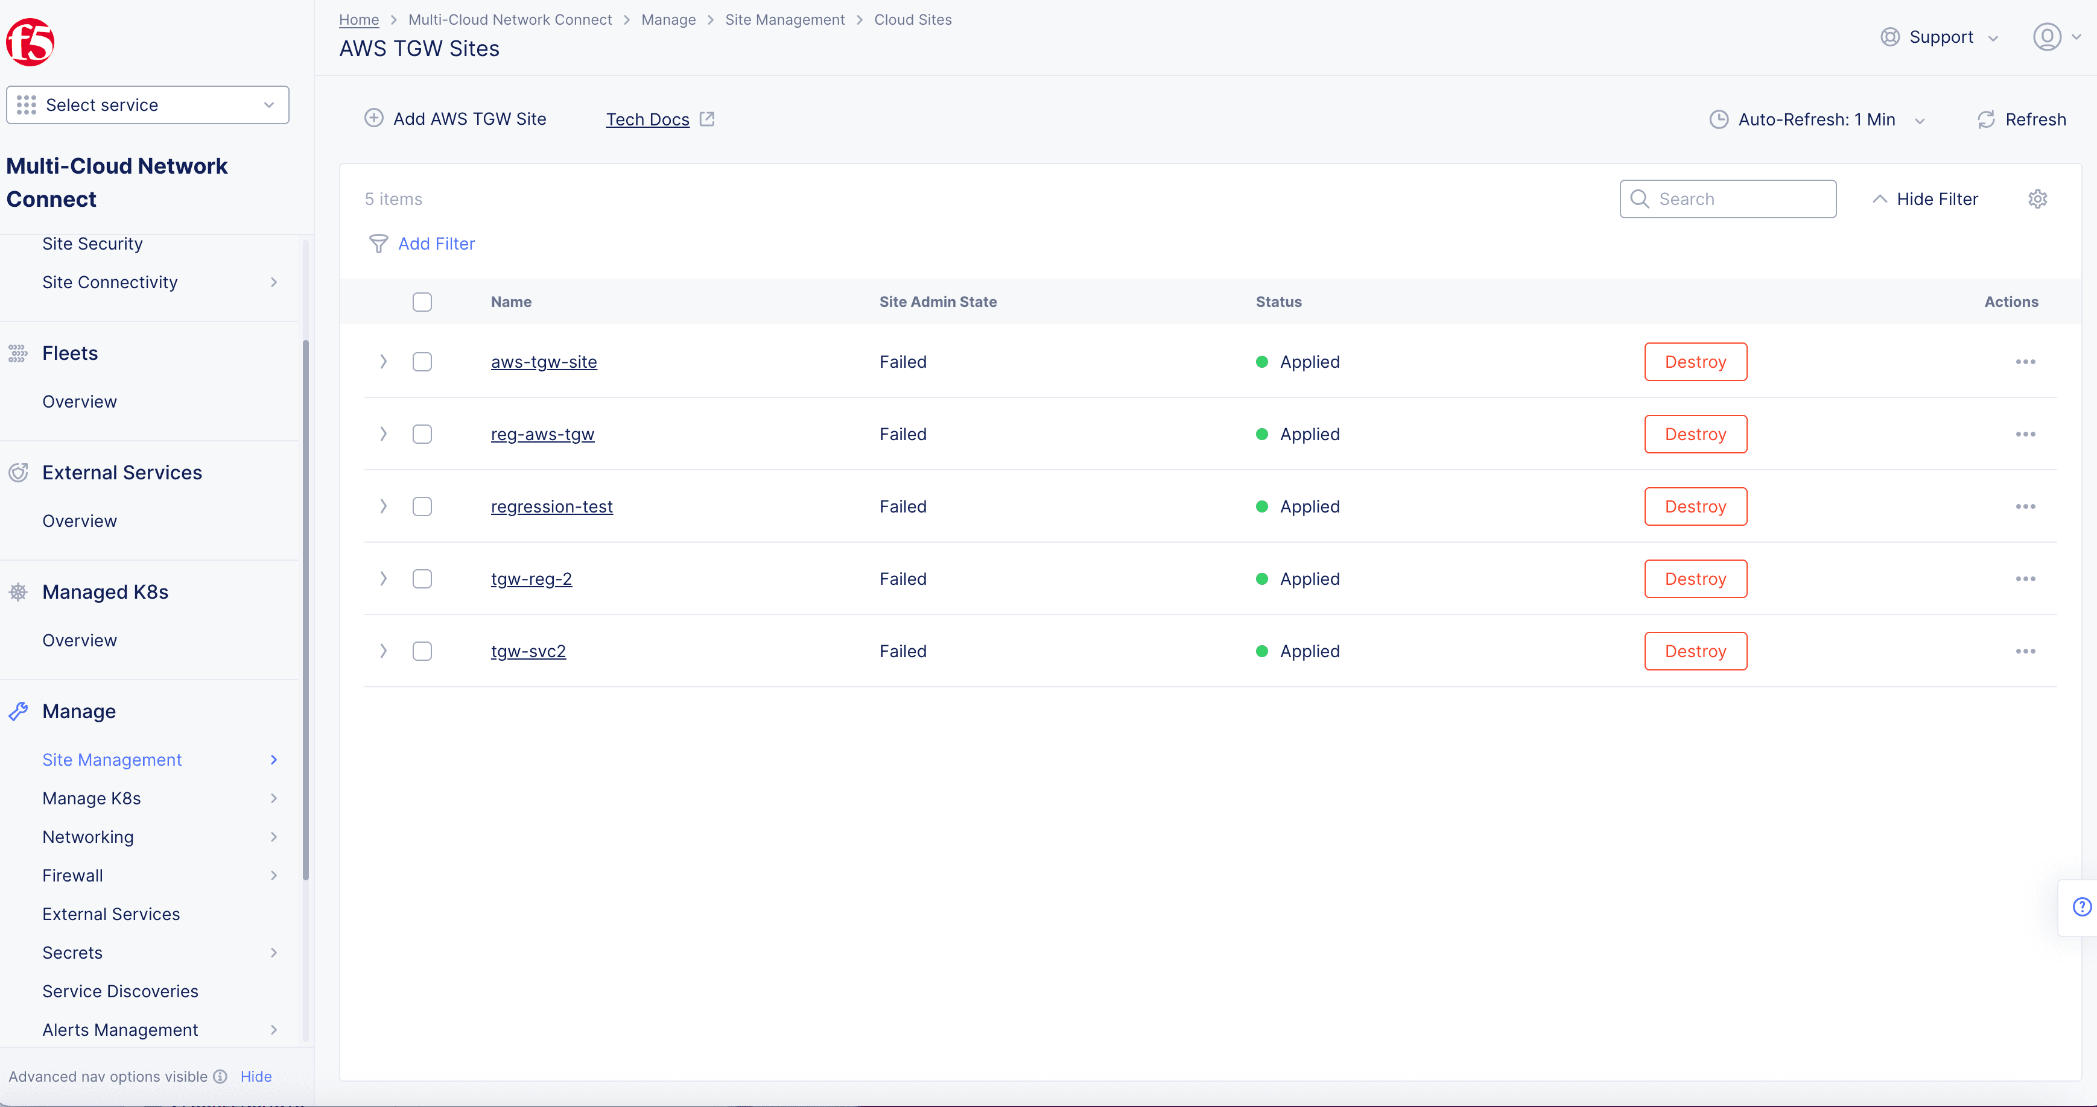2097x1107 pixels.
Task: Select Site Security in sidebar
Action: tap(92, 244)
